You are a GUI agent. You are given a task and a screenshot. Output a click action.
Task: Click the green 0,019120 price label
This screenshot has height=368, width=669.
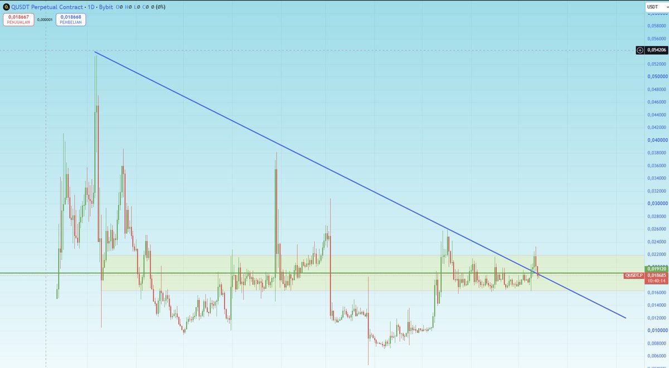click(656, 268)
